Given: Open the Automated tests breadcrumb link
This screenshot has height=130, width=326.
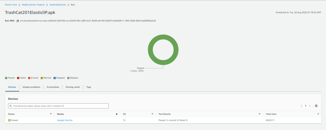Looking at the screenshot, I should 58,4.
